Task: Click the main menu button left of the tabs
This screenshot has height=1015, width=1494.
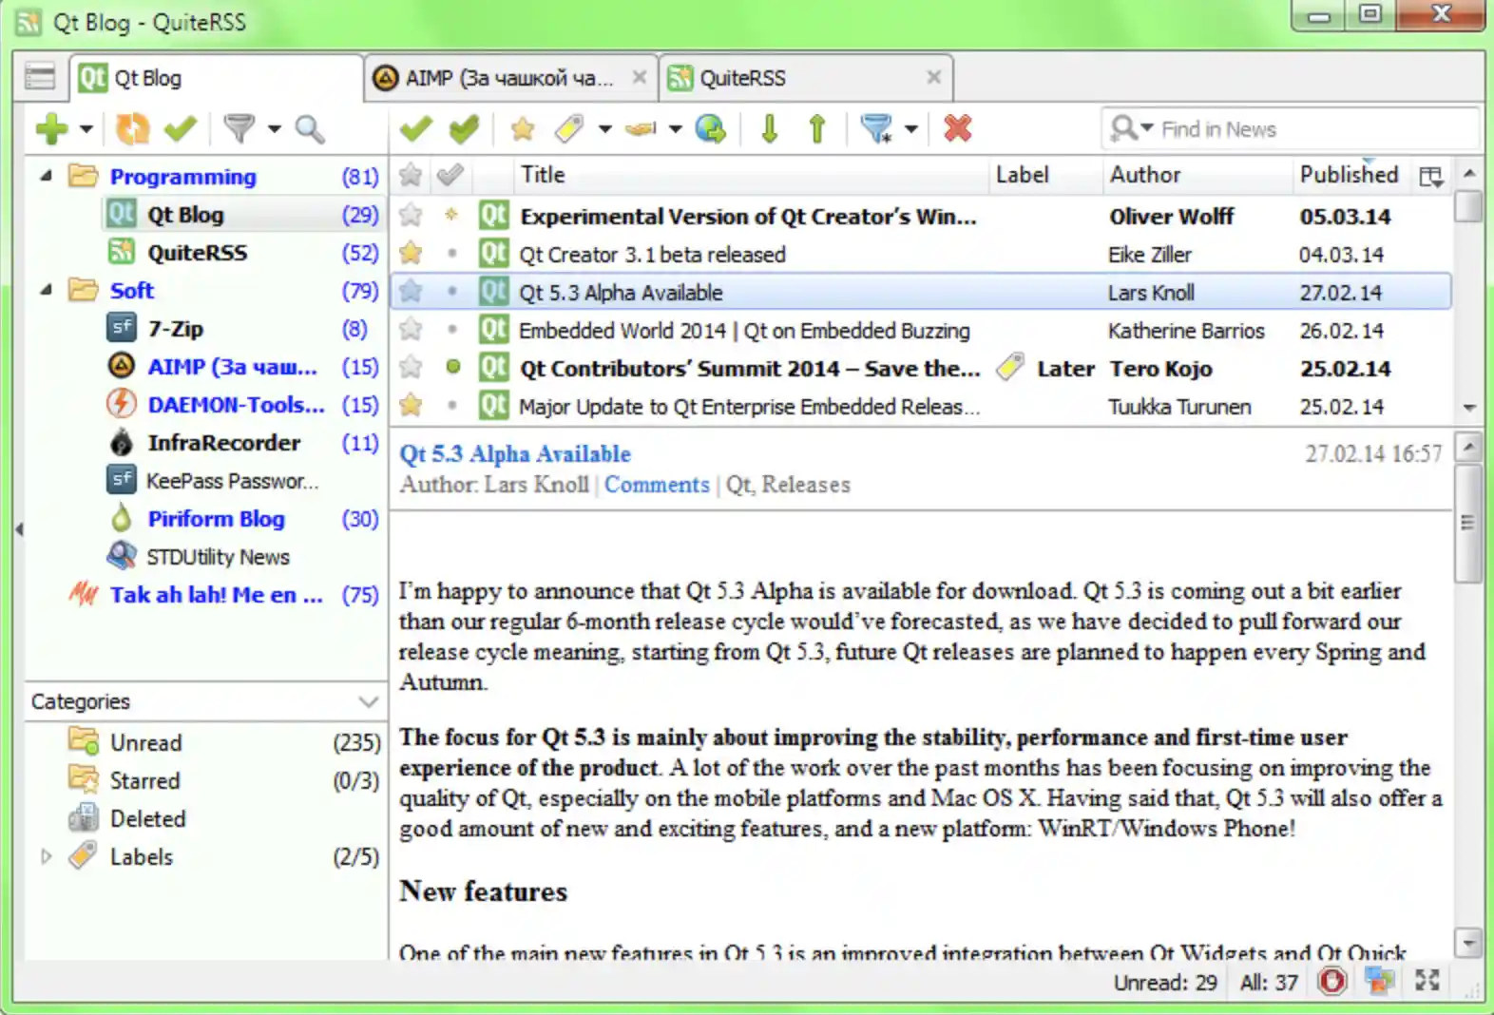Action: pos(40,77)
